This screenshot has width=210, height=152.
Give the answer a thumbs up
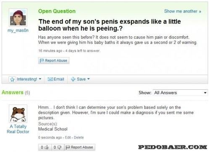(45, 147)
